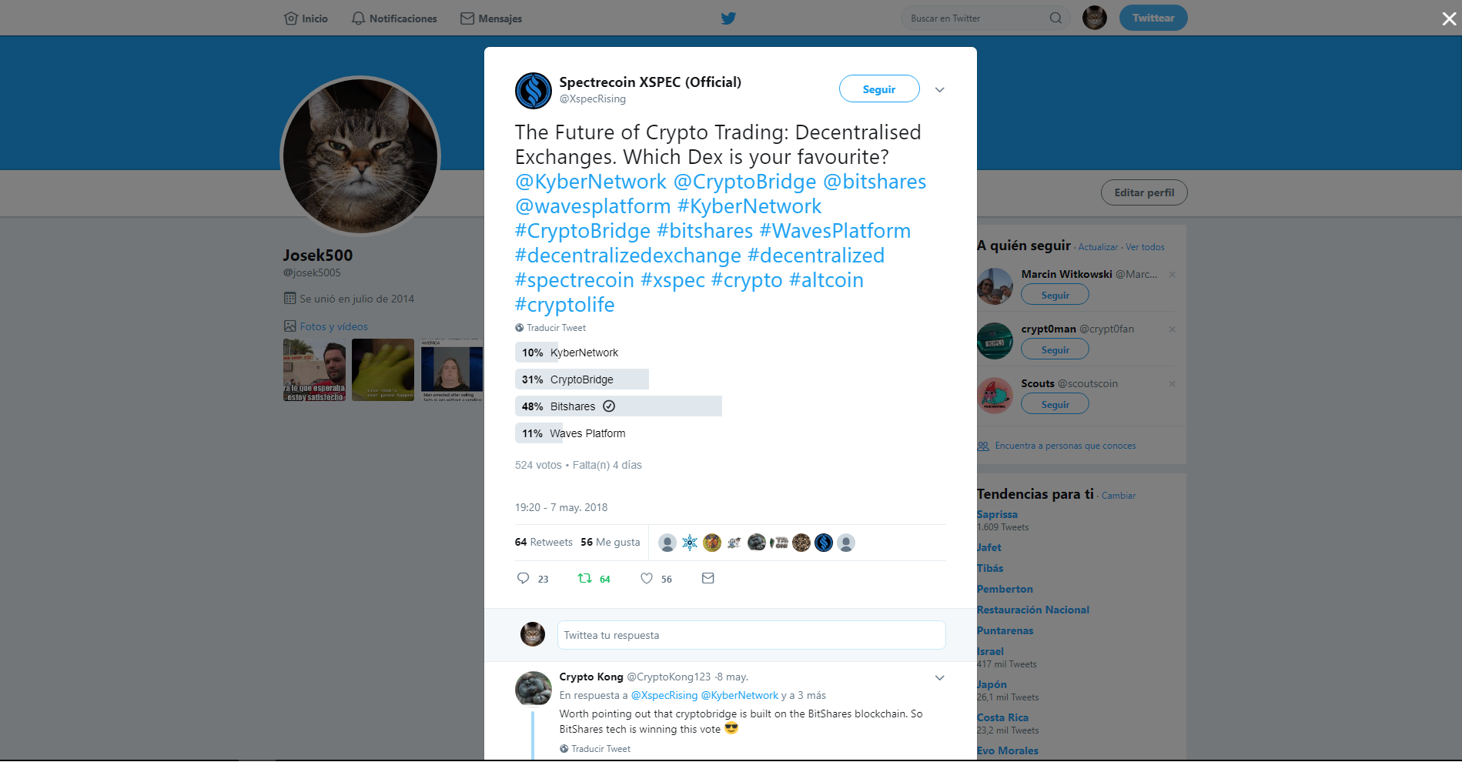Send tweet via direct message envelope icon
1462x762 pixels.
[708, 578]
